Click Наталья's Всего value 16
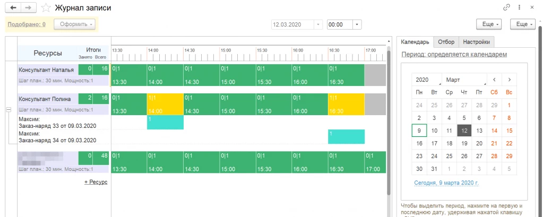Viewport: 543px width, 217px height. point(101,70)
